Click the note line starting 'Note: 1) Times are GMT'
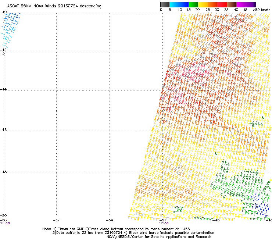Viewport: 272px width, 239px height. coord(116,229)
